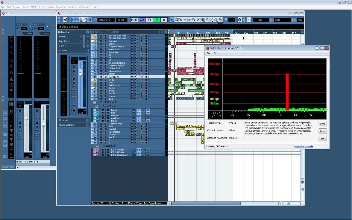The height and width of the screenshot is (220, 352).
Task: Toggle Constrain Delay Compensation power icon
Action: click(x=59, y=20)
